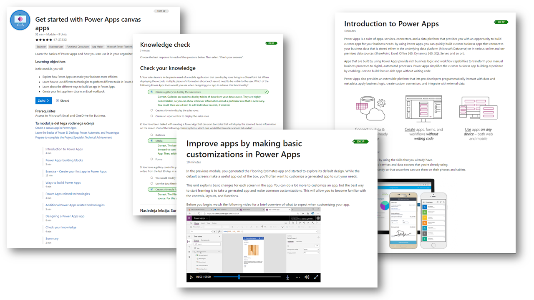Viewport: 534px width, 300px height.
Task: Open the Components tab in Tree view
Action: coord(205,240)
